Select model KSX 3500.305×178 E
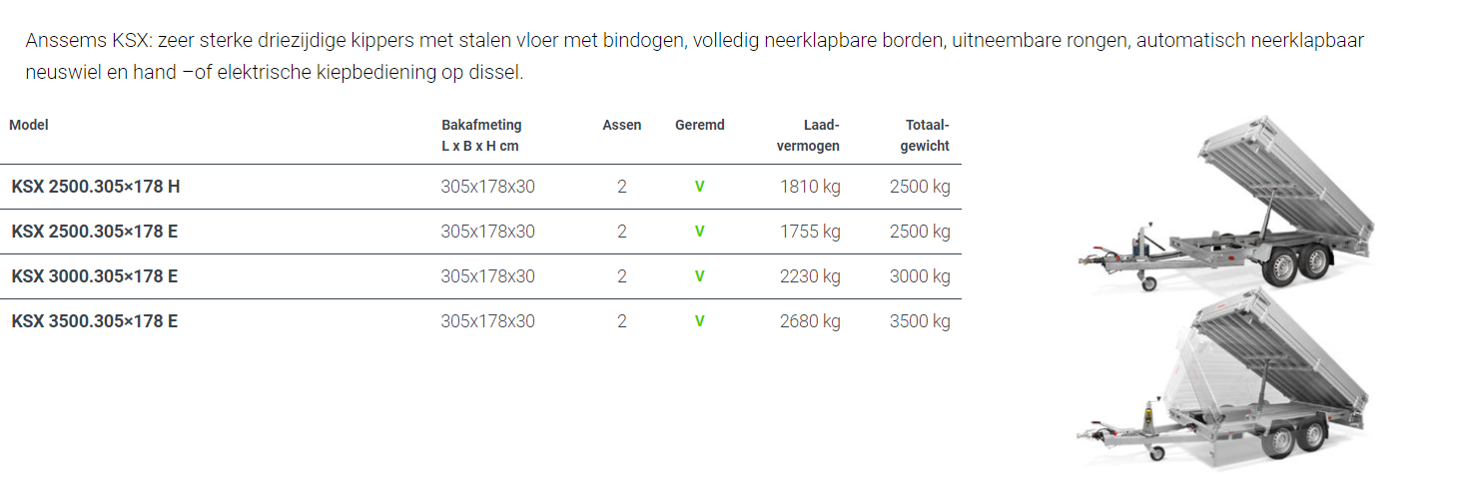Screen dimensions: 1458x490 click(x=95, y=321)
